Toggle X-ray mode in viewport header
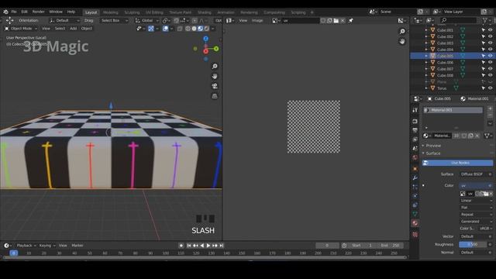 point(180,29)
